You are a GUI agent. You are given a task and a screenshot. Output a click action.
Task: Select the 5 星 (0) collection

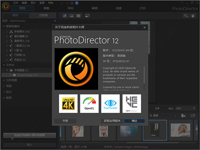18,50
